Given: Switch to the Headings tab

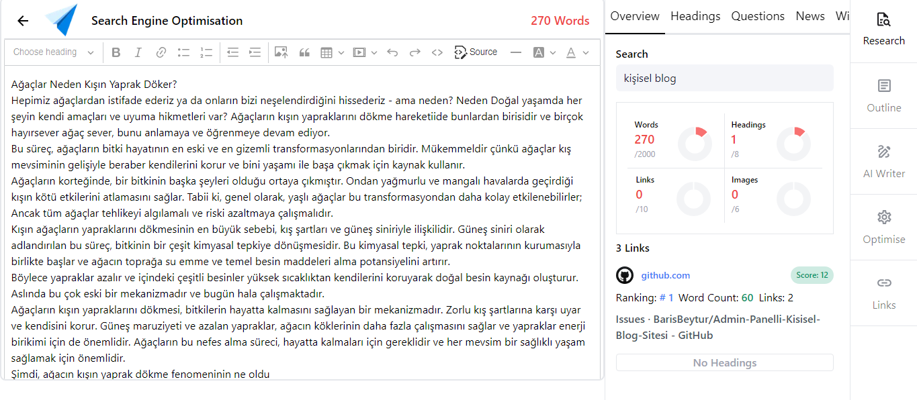Looking at the screenshot, I should pyautogui.click(x=695, y=16).
